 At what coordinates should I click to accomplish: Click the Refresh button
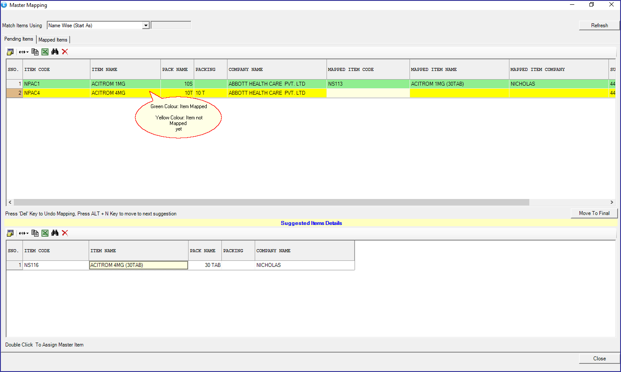point(599,26)
